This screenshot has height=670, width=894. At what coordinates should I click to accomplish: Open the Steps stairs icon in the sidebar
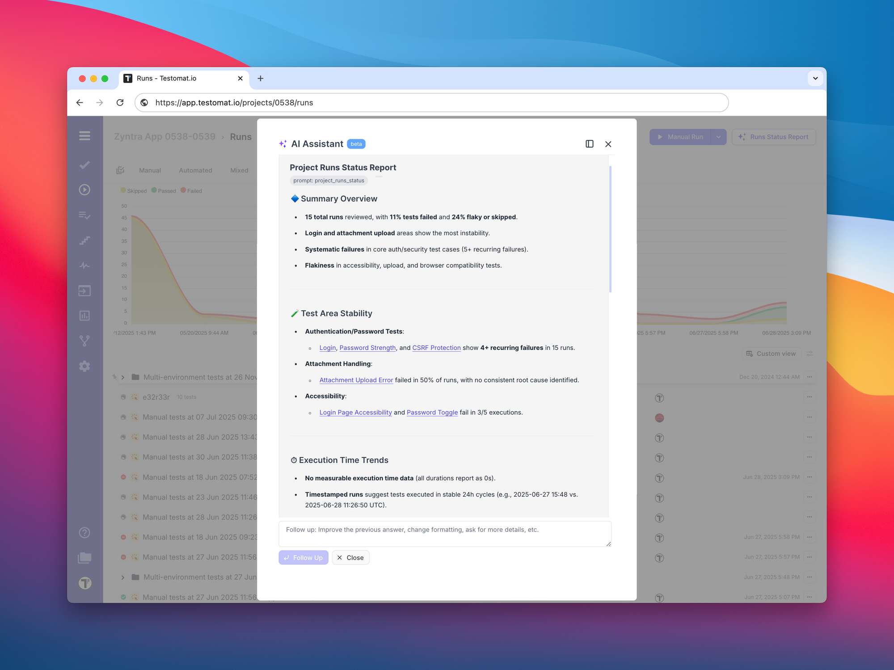pyautogui.click(x=84, y=240)
